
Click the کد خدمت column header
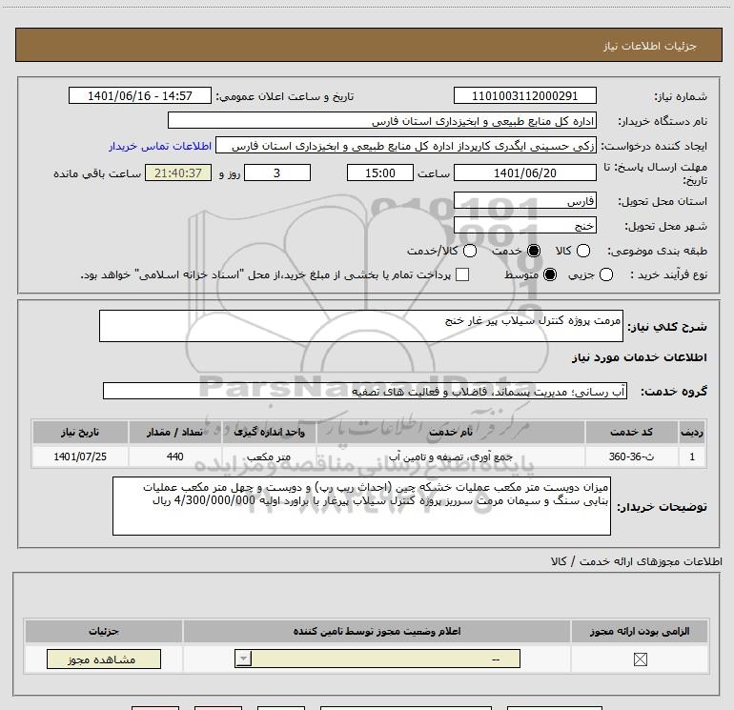(631, 432)
